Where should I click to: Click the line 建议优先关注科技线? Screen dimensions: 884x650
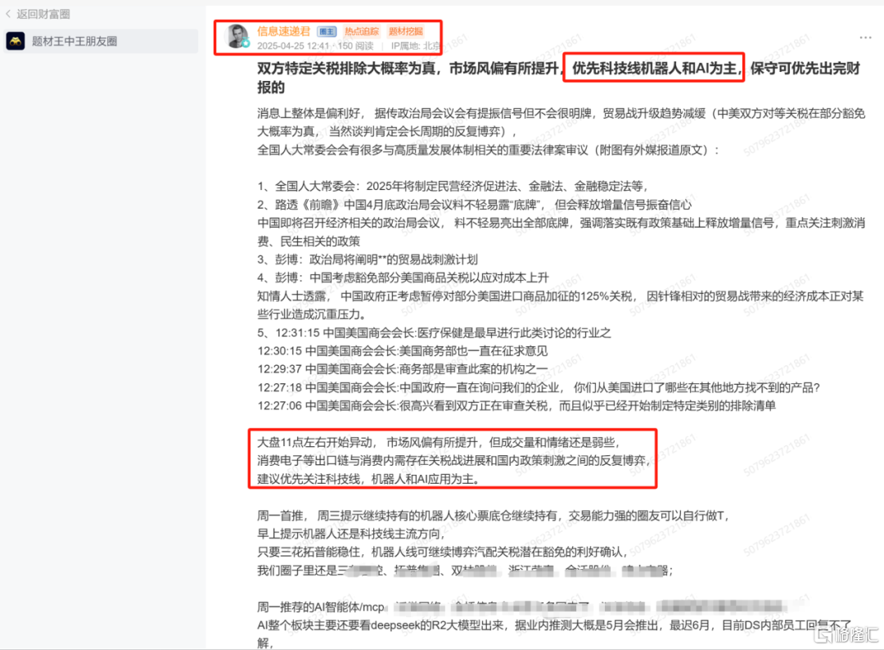(368, 479)
